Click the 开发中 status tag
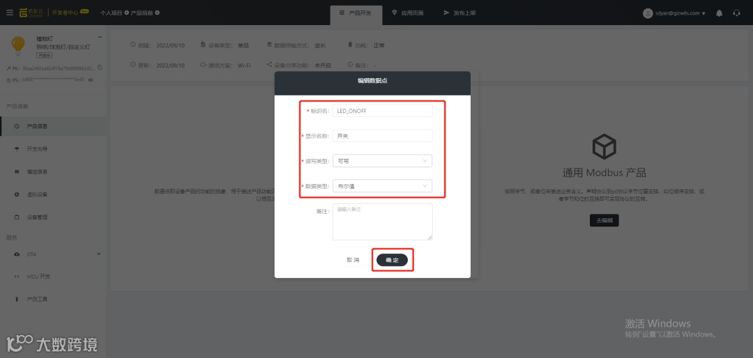 pyautogui.click(x=44, y=55)
